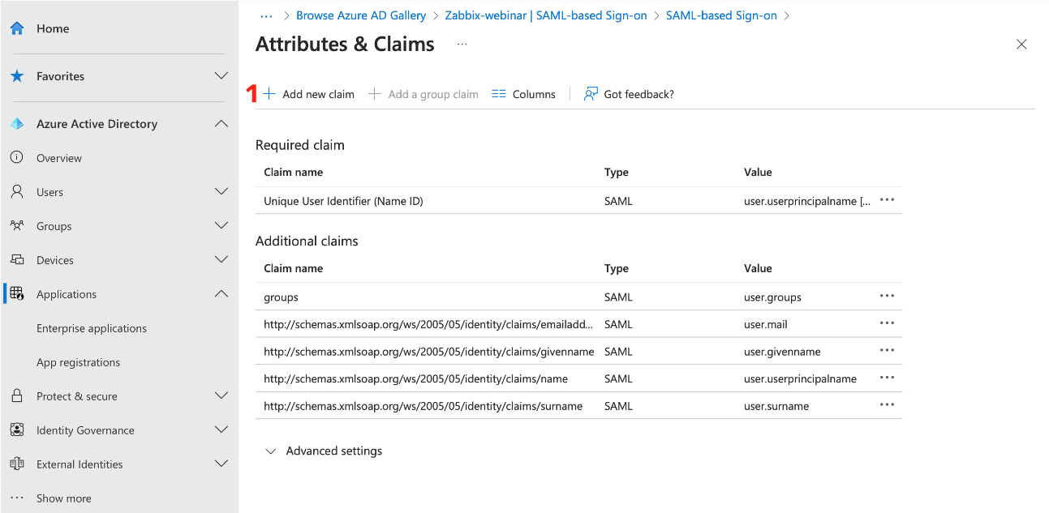Select the Devices icon
Viewport: 1049px width, 513px height.
(x=16, y=259)
